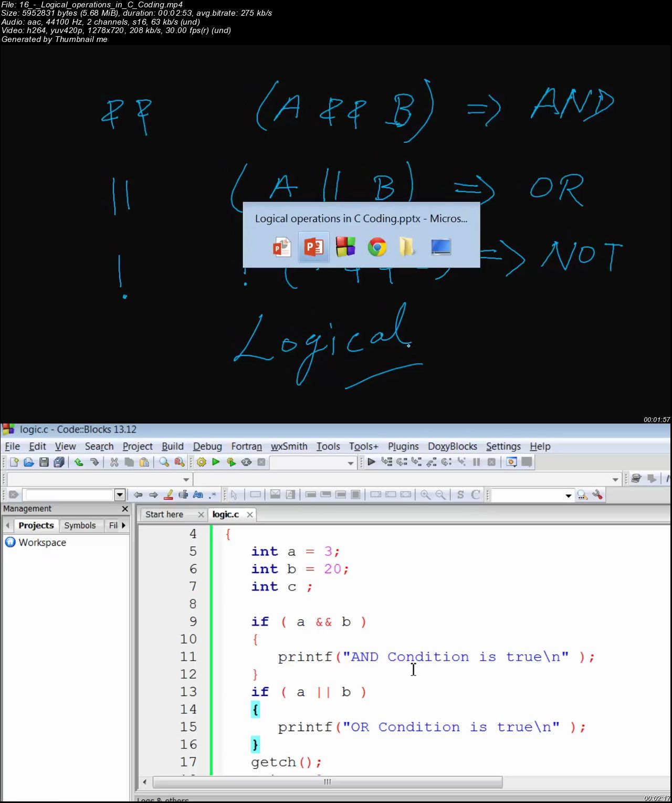The height and width of the screenshot is (803, 672).
Task: Open the Plugins menu
Action: (x=403, y=446)
